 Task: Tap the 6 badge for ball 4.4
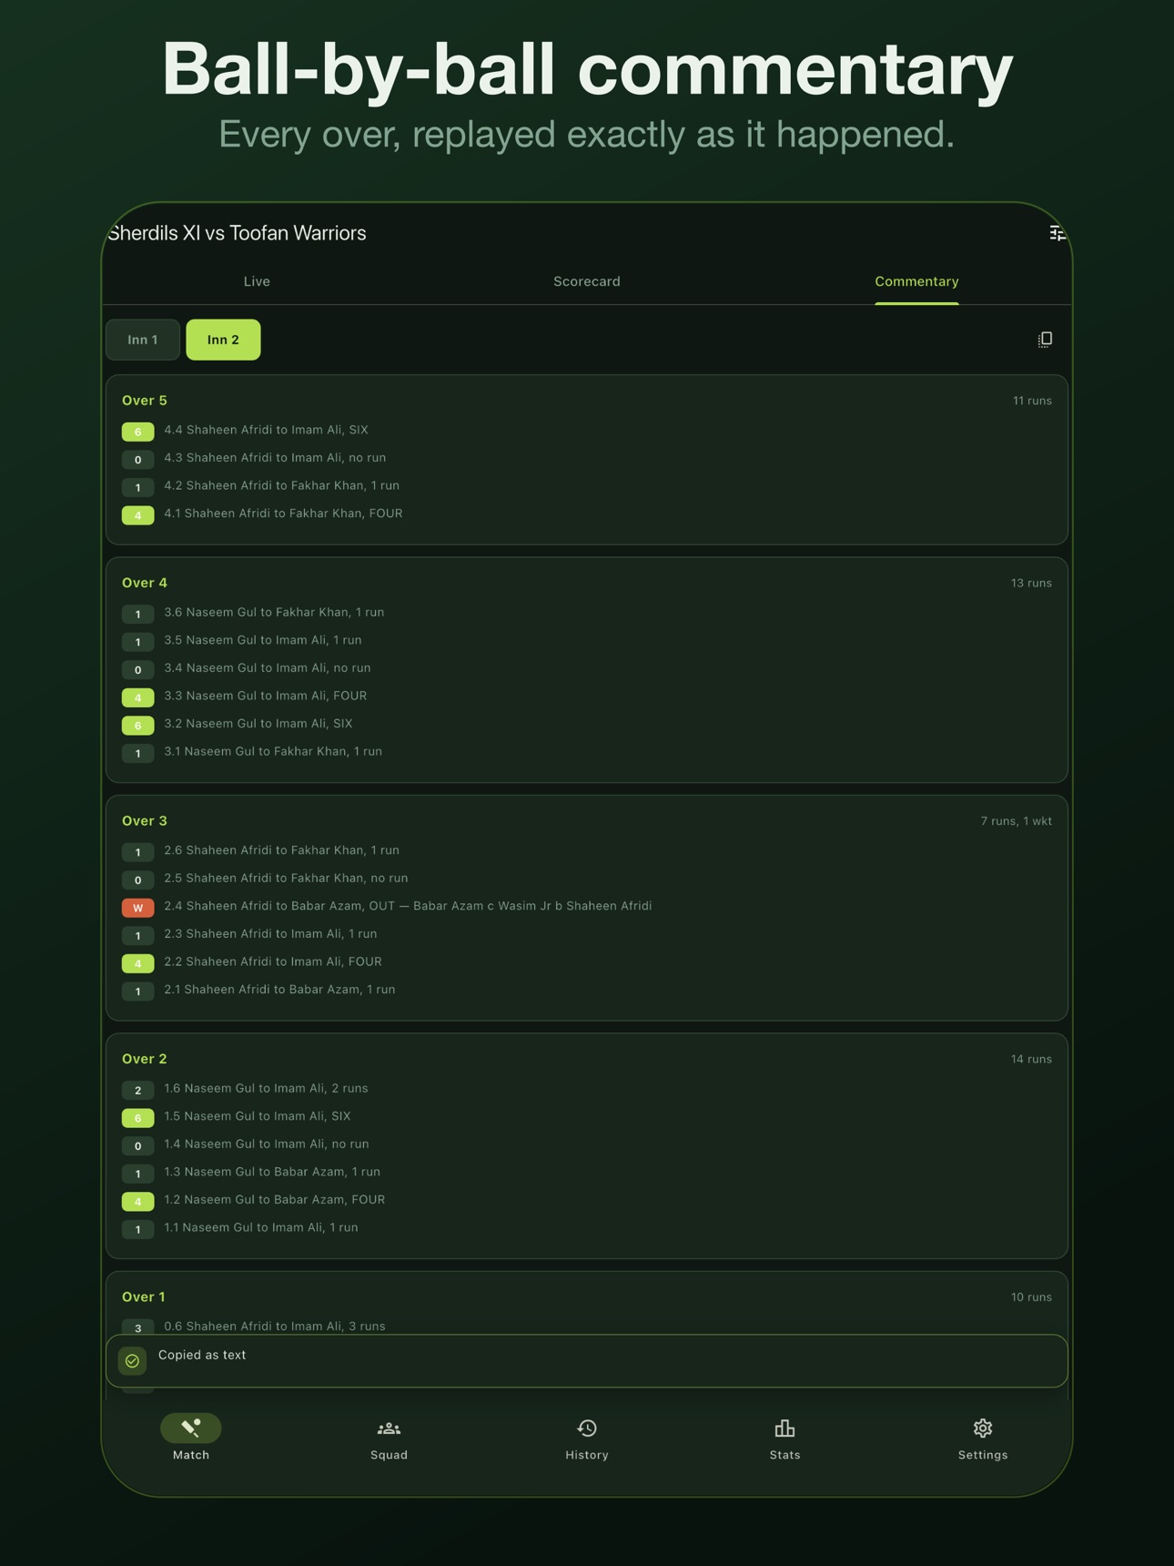(x=138, y=432)
